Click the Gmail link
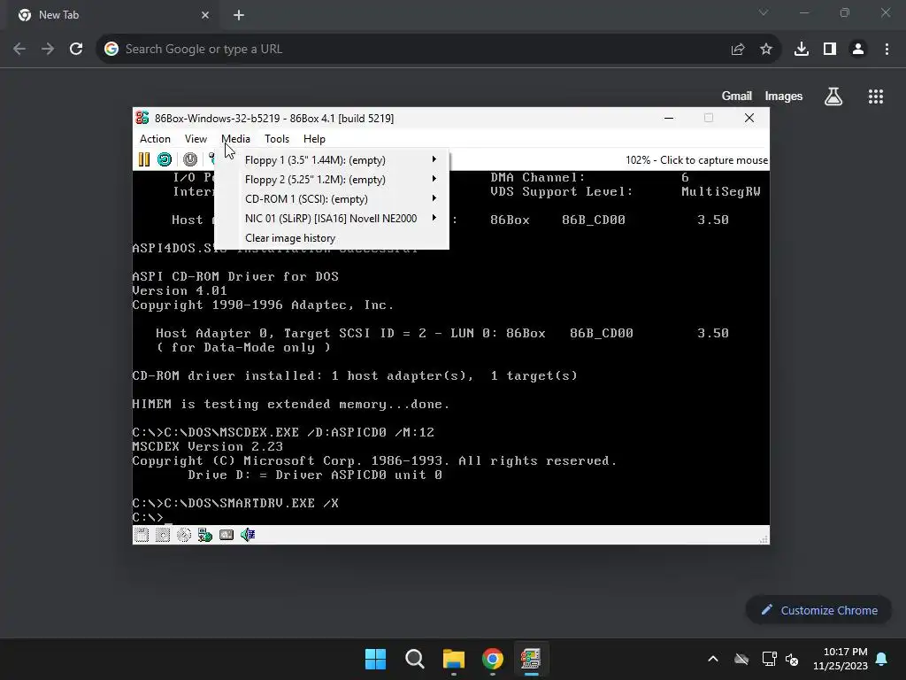Screen dimensions: 906x680 pyautogui.click(x=737, y=96)
